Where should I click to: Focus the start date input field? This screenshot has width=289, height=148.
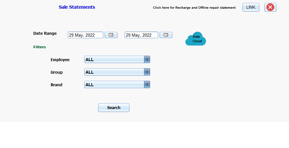pyautogui.click(x=85, y=35)
